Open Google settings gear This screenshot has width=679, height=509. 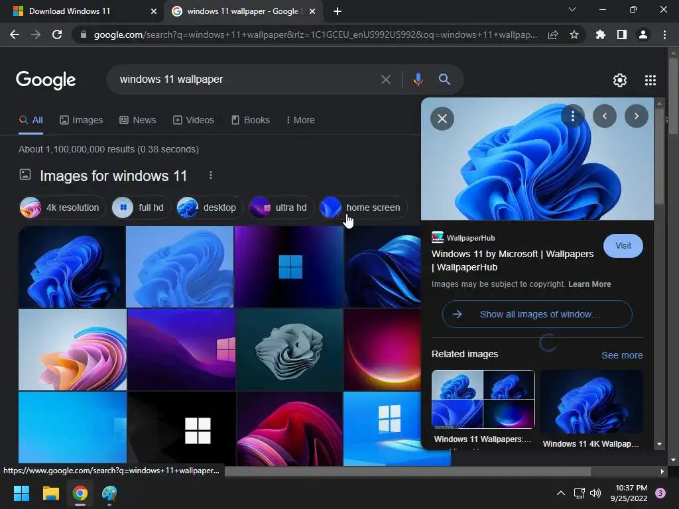(x=620, y=80)
